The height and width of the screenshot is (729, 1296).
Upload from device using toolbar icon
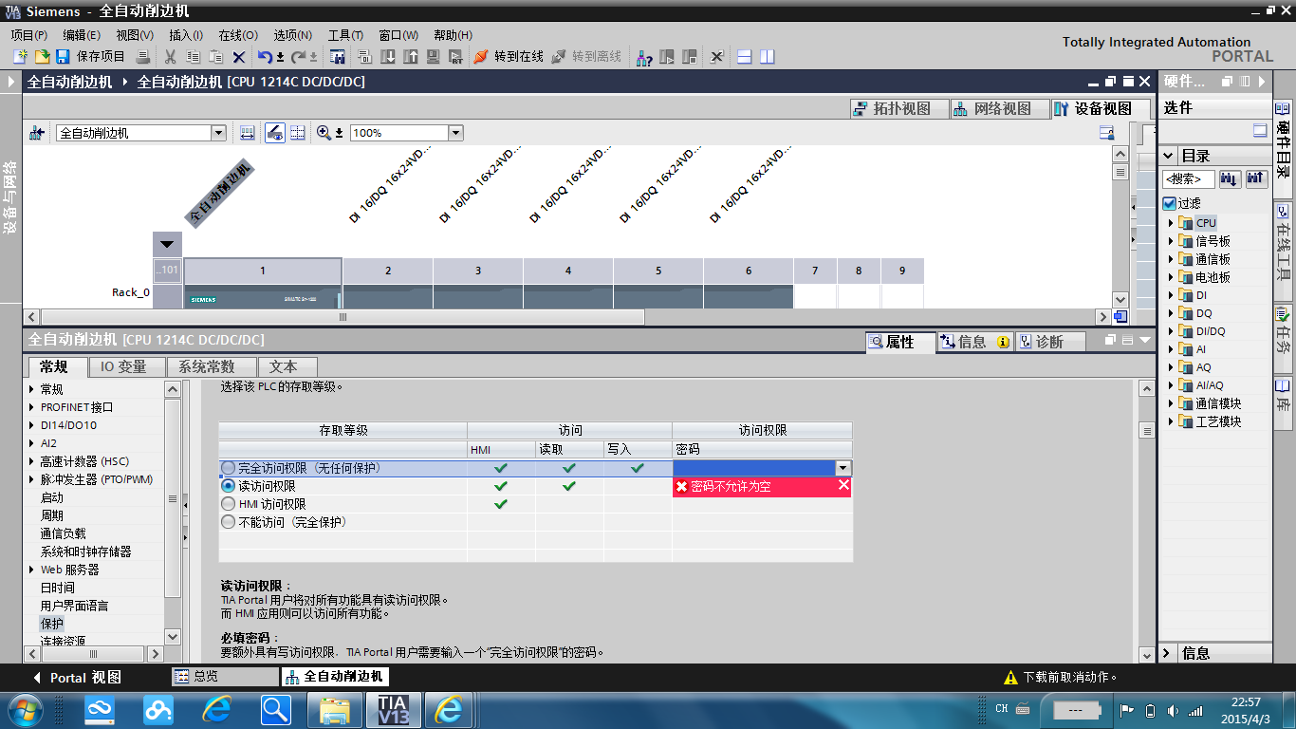click(x=411, y=57)
